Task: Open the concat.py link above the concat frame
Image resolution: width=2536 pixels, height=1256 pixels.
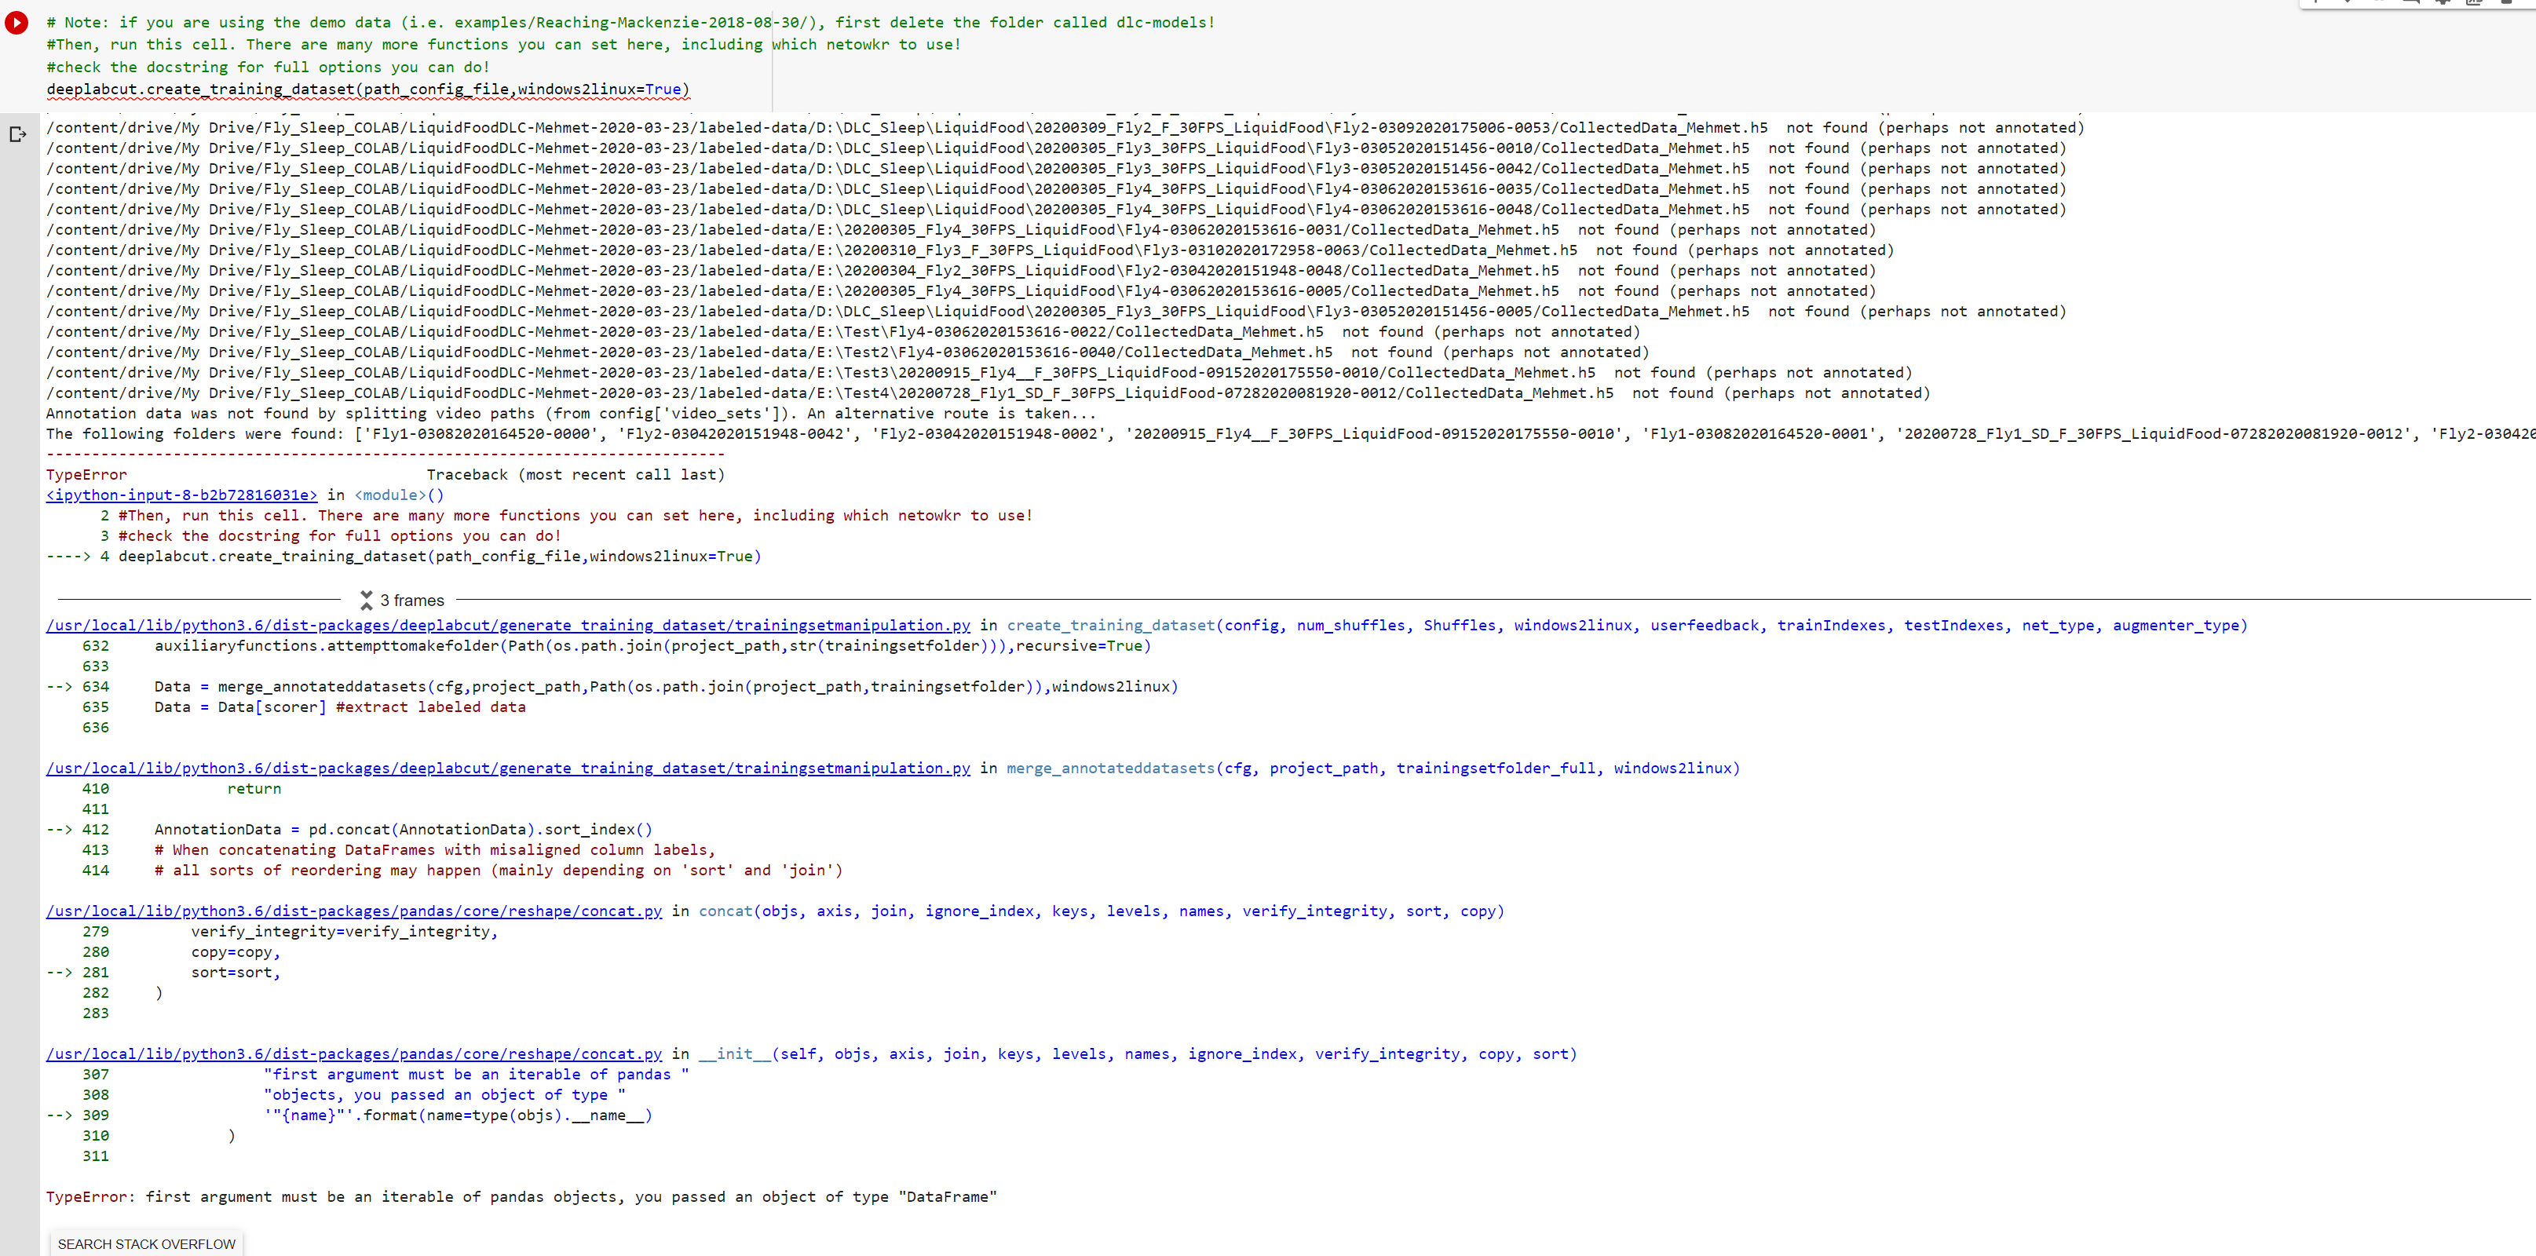Action: pyautogui.click(x=354, y=911)
